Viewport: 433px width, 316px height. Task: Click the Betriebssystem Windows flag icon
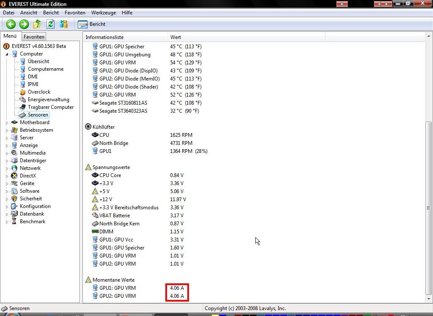pos(14,130)
